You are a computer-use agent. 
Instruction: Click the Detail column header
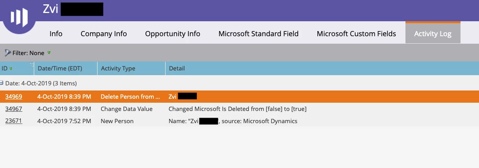coord(322,68)
